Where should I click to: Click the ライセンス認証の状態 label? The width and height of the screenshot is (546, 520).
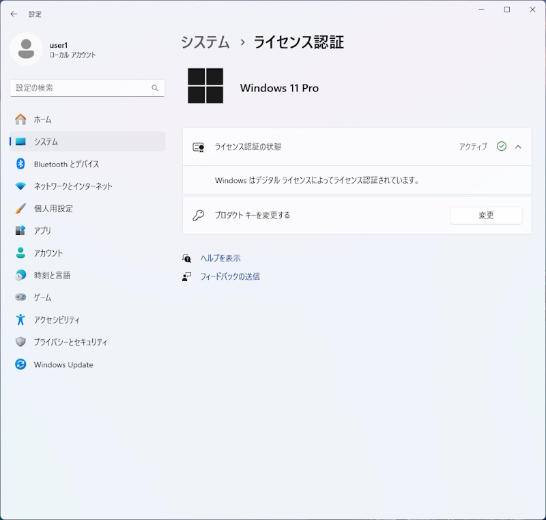coord(248,147)
